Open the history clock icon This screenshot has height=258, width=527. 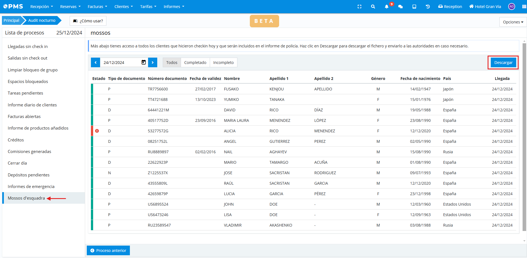coord(428,7)
